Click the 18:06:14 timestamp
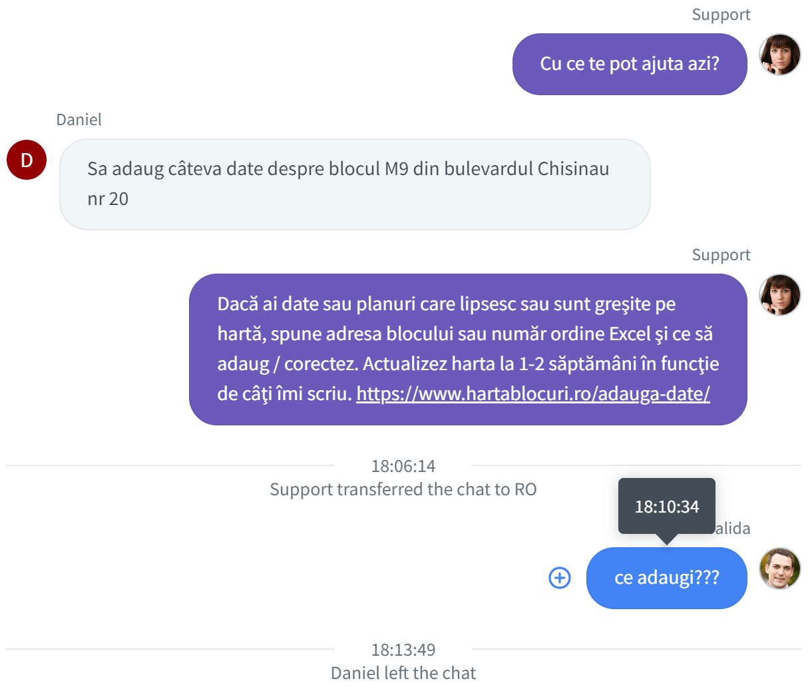812x699 pixels. click(x=403, y=466)
